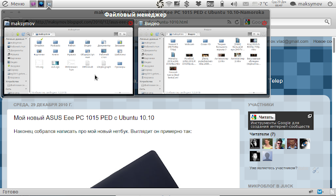Open the battery status indicator
The image size is (336, 196).
tap(222, 4)
